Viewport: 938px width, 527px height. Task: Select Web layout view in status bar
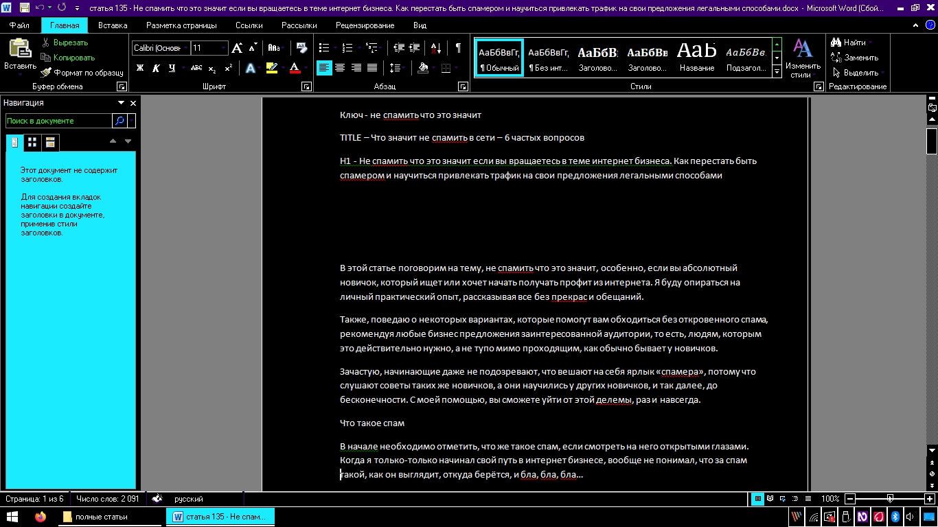[x=783, y=499]
